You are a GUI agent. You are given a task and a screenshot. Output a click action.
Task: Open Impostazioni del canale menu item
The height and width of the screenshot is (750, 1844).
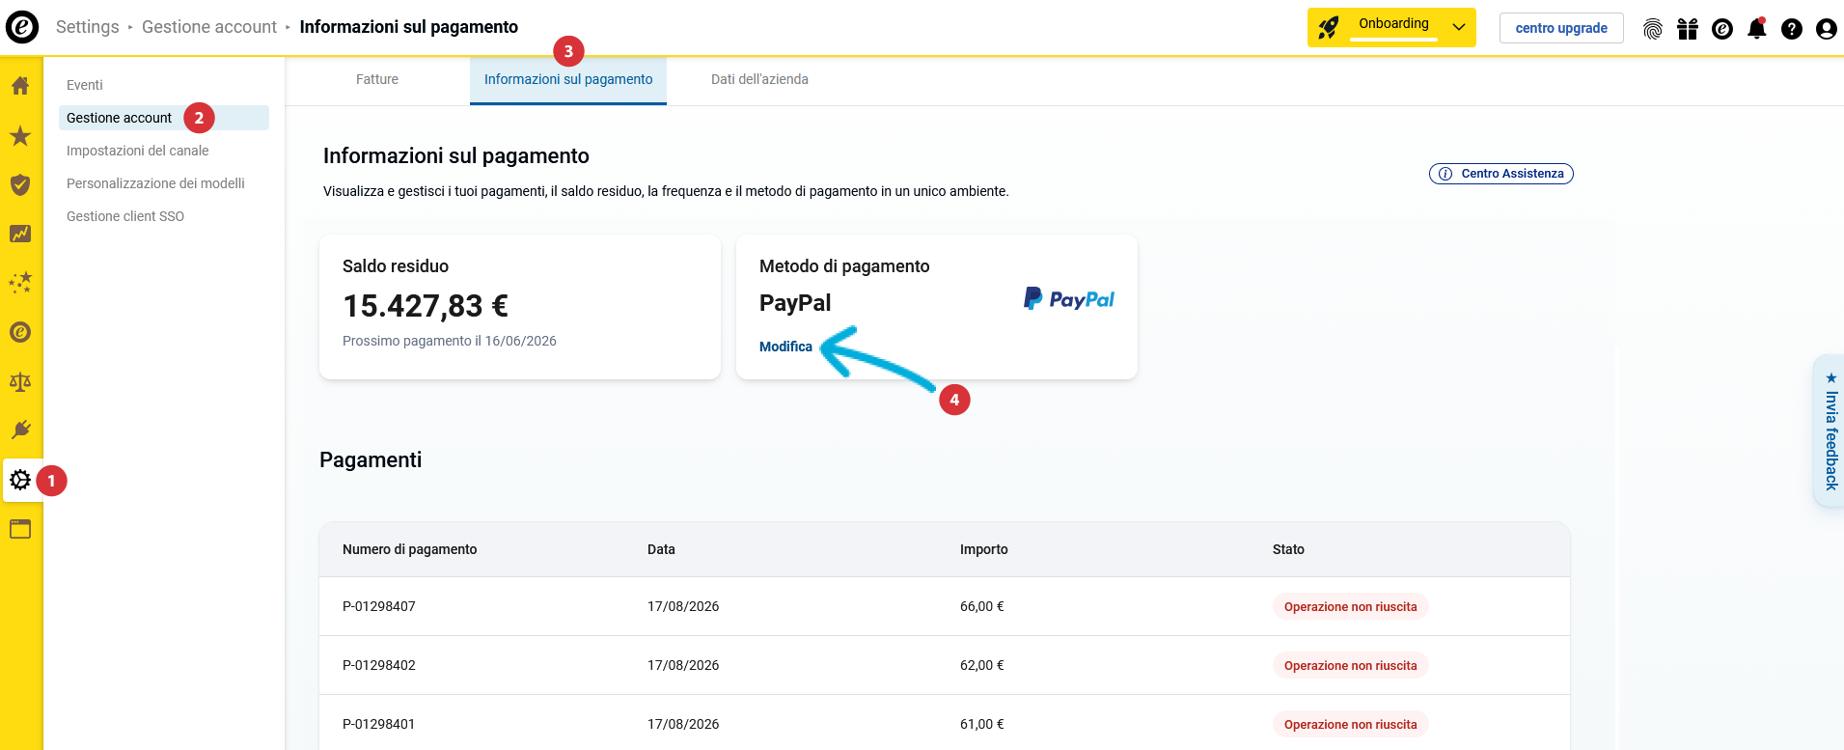[x=137, y=151]
